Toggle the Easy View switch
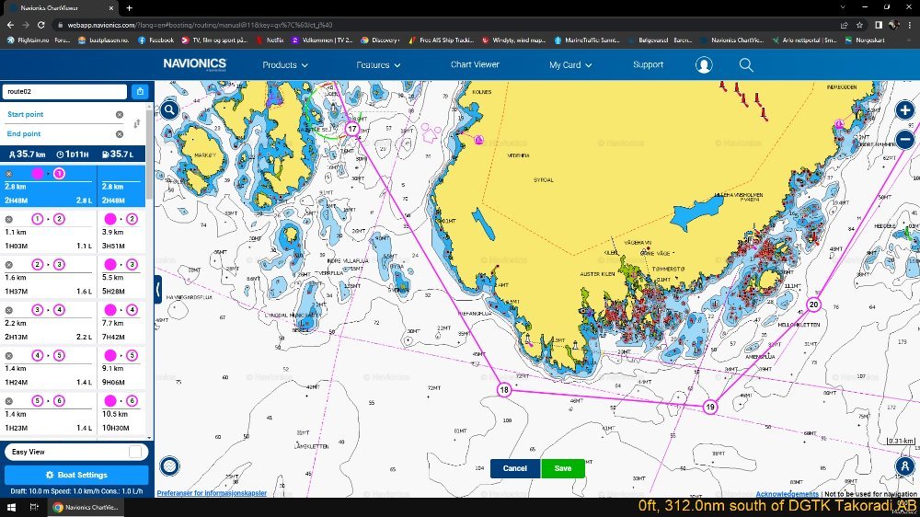Image resolution: width=920 pixels, height=517 pixels. (x=135, y=452)
